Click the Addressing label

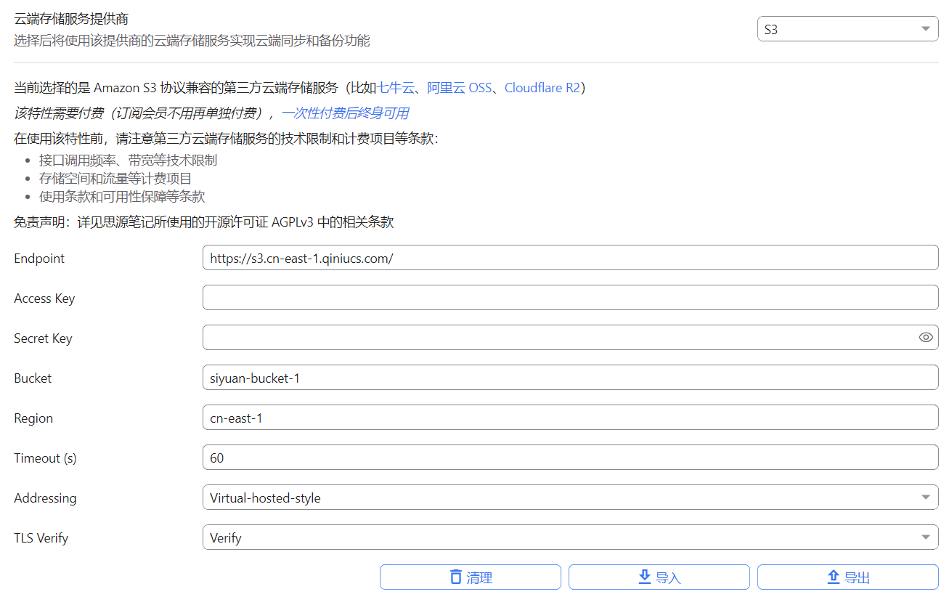coord(45,498)
